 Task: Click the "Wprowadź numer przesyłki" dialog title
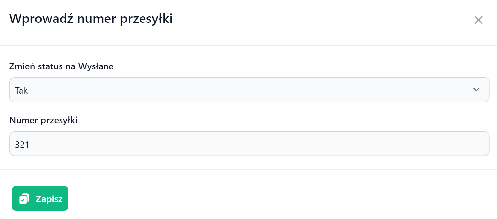(x=91, y=19)
